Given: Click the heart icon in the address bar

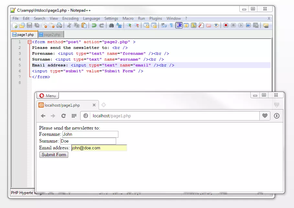Looking at the screenshot, I should pos(265,116).
